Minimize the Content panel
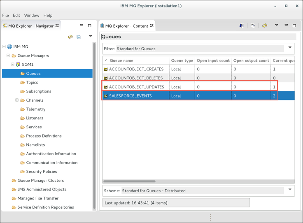This screenshot has width=303, height=223. click(286, 25)
